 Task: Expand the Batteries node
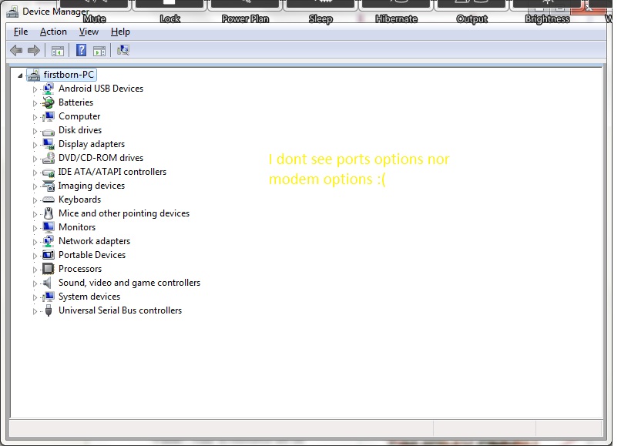(35, 103)
